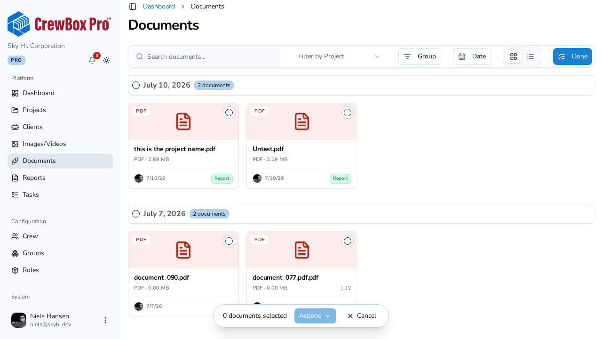The width and height of the screenshot is (602, 339).
Task: Open the file icon thumbnail of document_077.pdf.pdf
Action: [x=302, y=250]
